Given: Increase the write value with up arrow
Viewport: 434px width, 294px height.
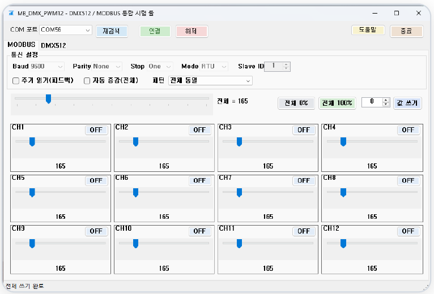Looking at the screenshot, I should pyautogui.click(x=386, y=100).
